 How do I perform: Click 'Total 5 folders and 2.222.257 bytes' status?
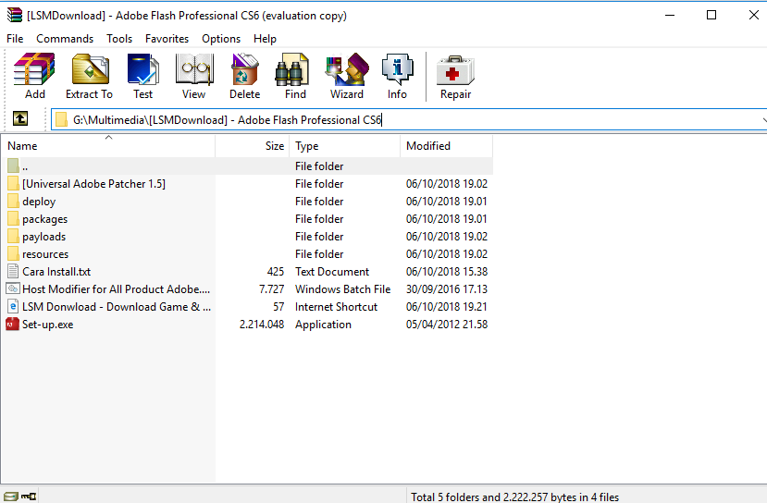515,497
